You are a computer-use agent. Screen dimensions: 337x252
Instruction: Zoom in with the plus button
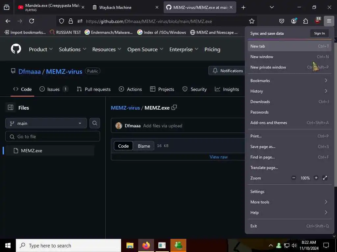(316, 178)
